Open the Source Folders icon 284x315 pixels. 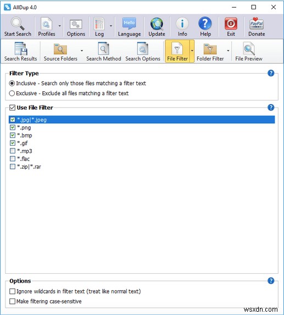click(x=60, y=49)
